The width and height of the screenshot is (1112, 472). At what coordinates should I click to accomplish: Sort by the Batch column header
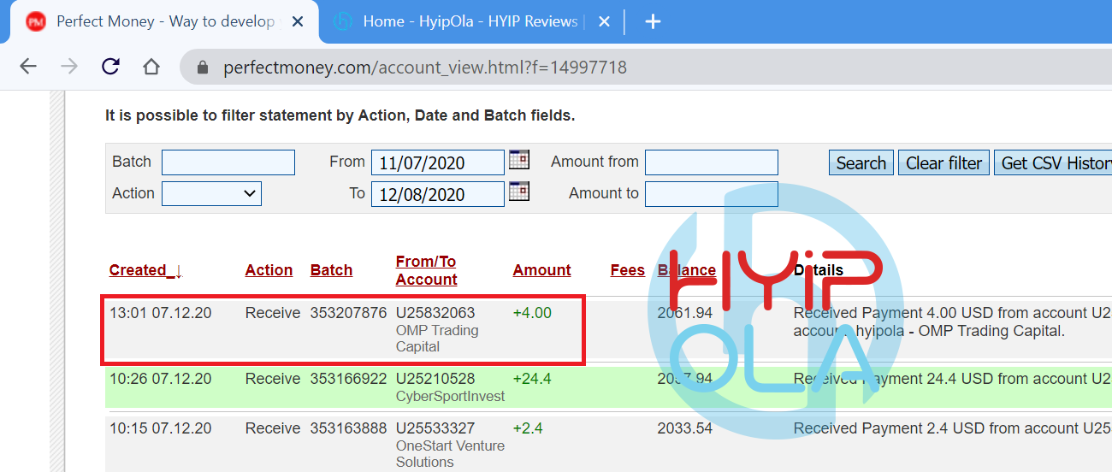(x=331, y=270)
